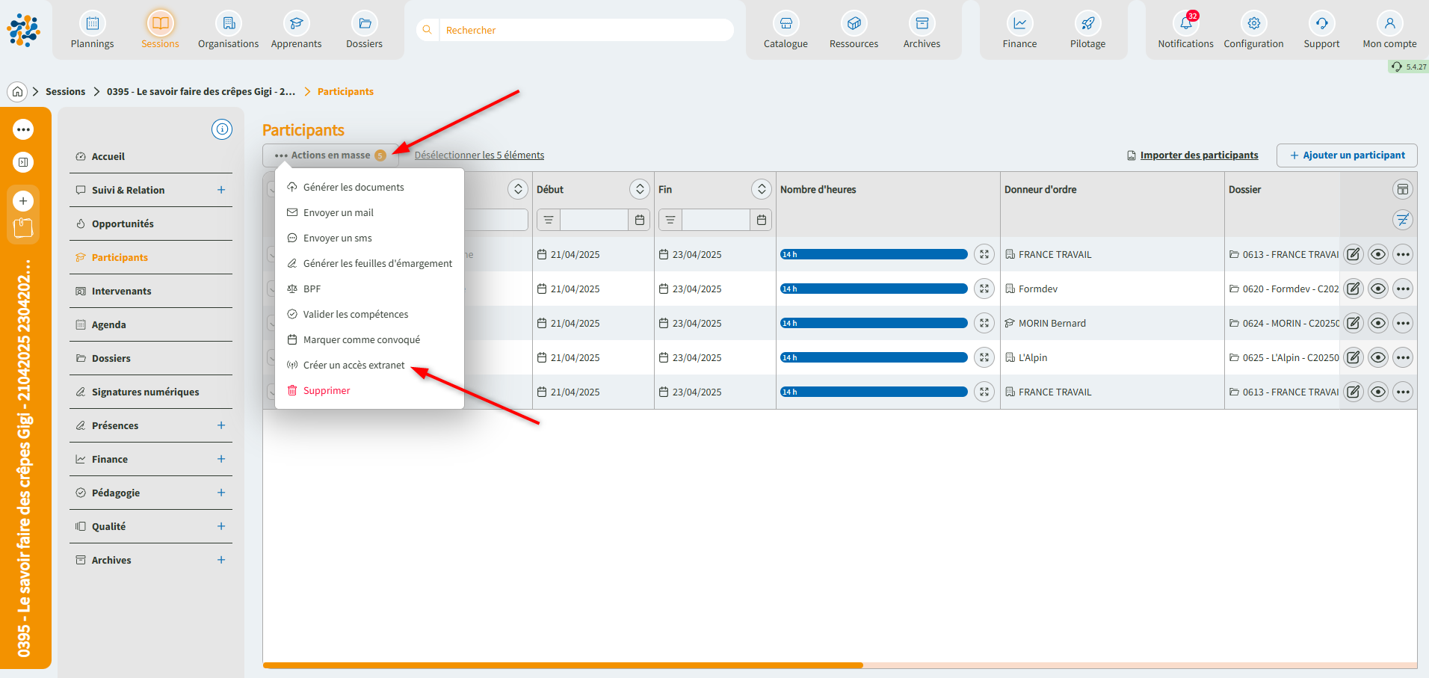This screenshot has height=678, width=1429.
Task: Open the Pilotage rocket icon
Action: (1087, 24)
